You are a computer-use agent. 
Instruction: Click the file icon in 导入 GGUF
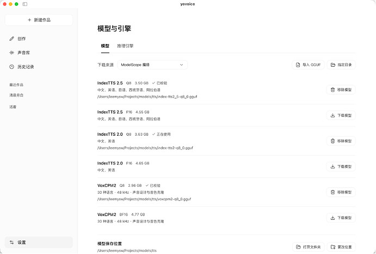point(298,65)
